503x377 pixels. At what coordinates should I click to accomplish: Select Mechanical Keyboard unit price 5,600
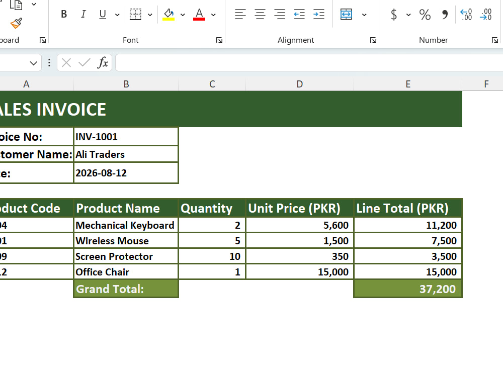pos(300,225)
